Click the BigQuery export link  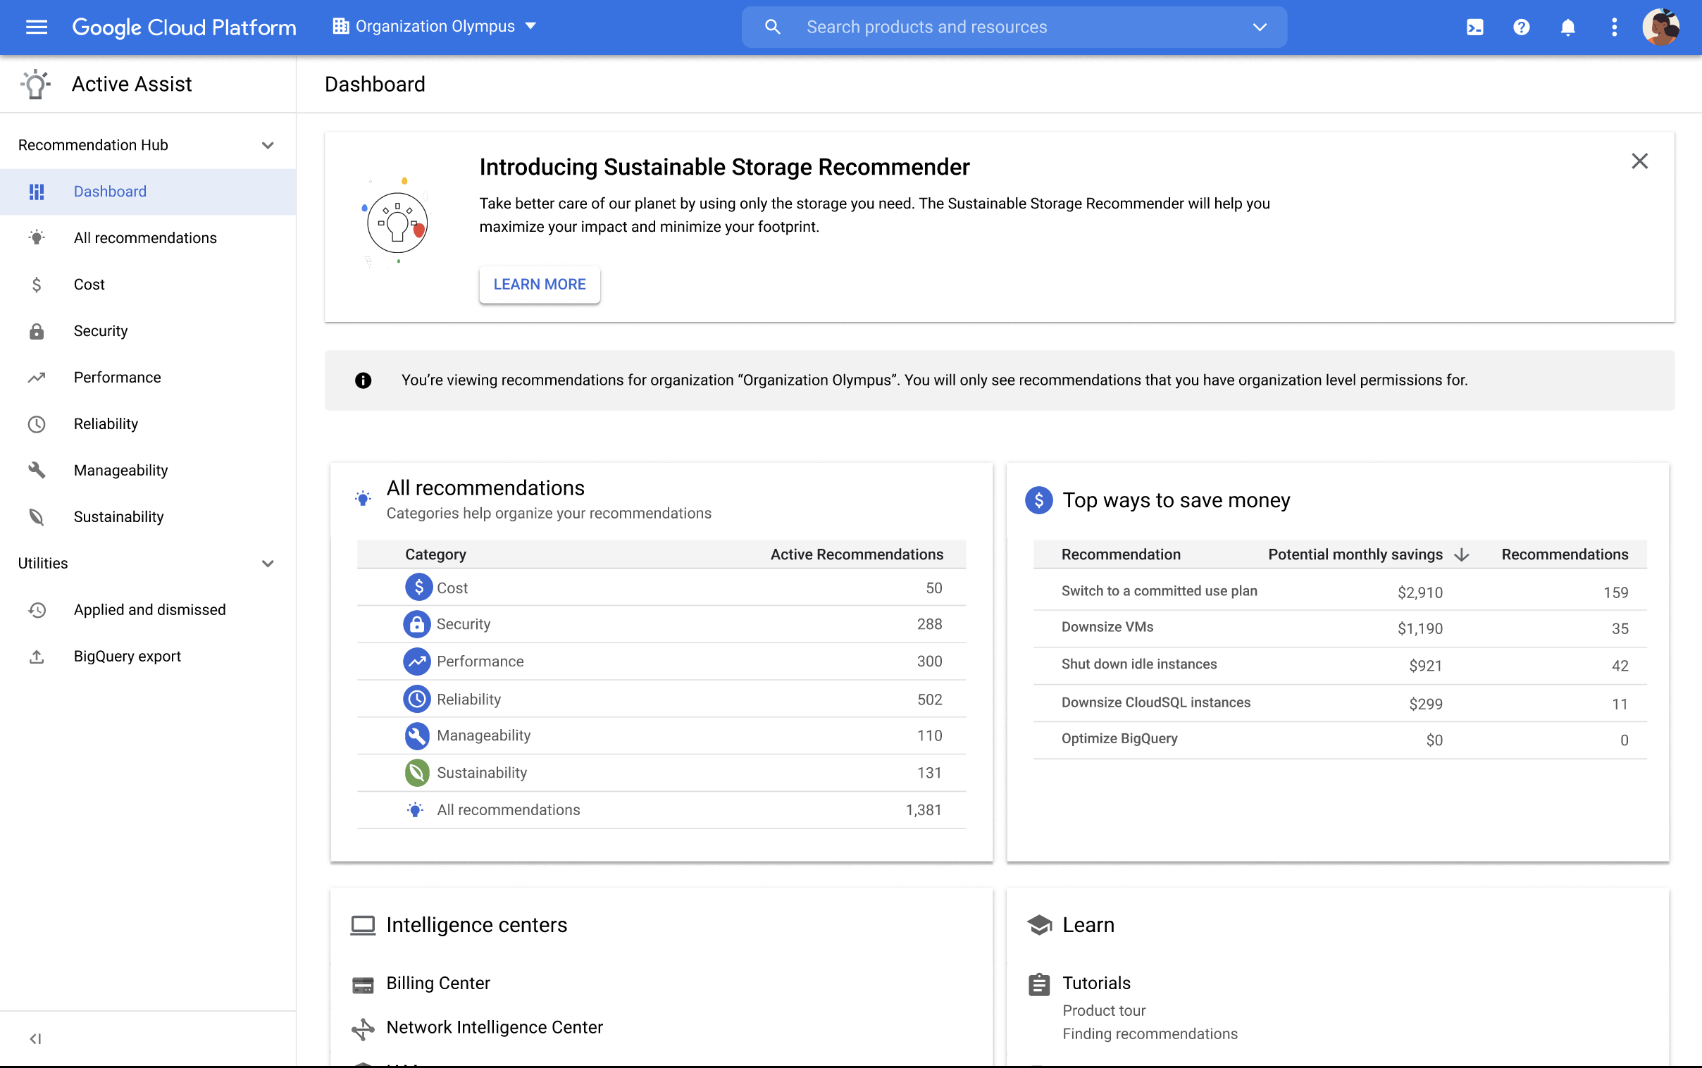click(127, 654)
